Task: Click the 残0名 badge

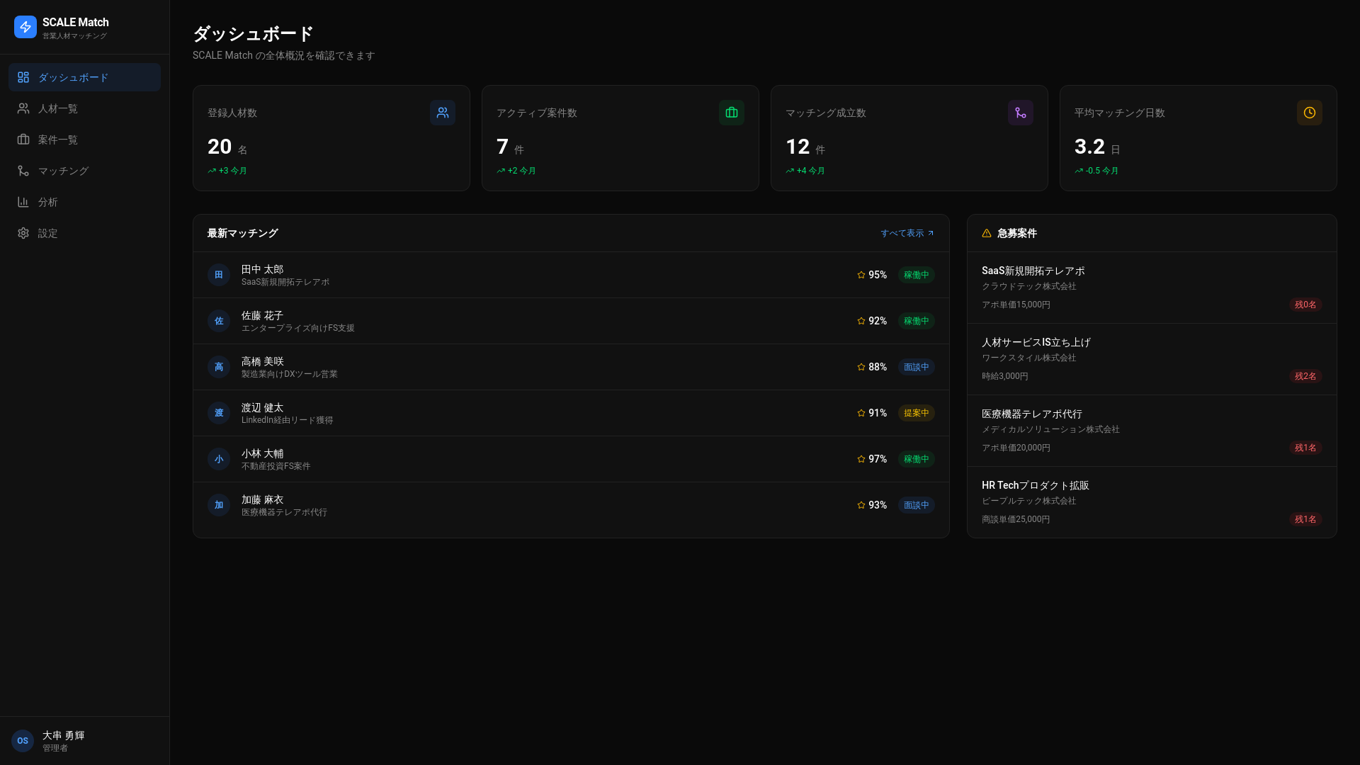Action: pyautogui.click(x=1305, y=305)
